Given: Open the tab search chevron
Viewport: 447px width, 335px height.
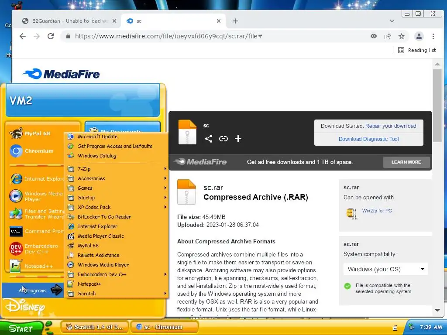Looking at the screenshot, I should click(x=392, y=21).
